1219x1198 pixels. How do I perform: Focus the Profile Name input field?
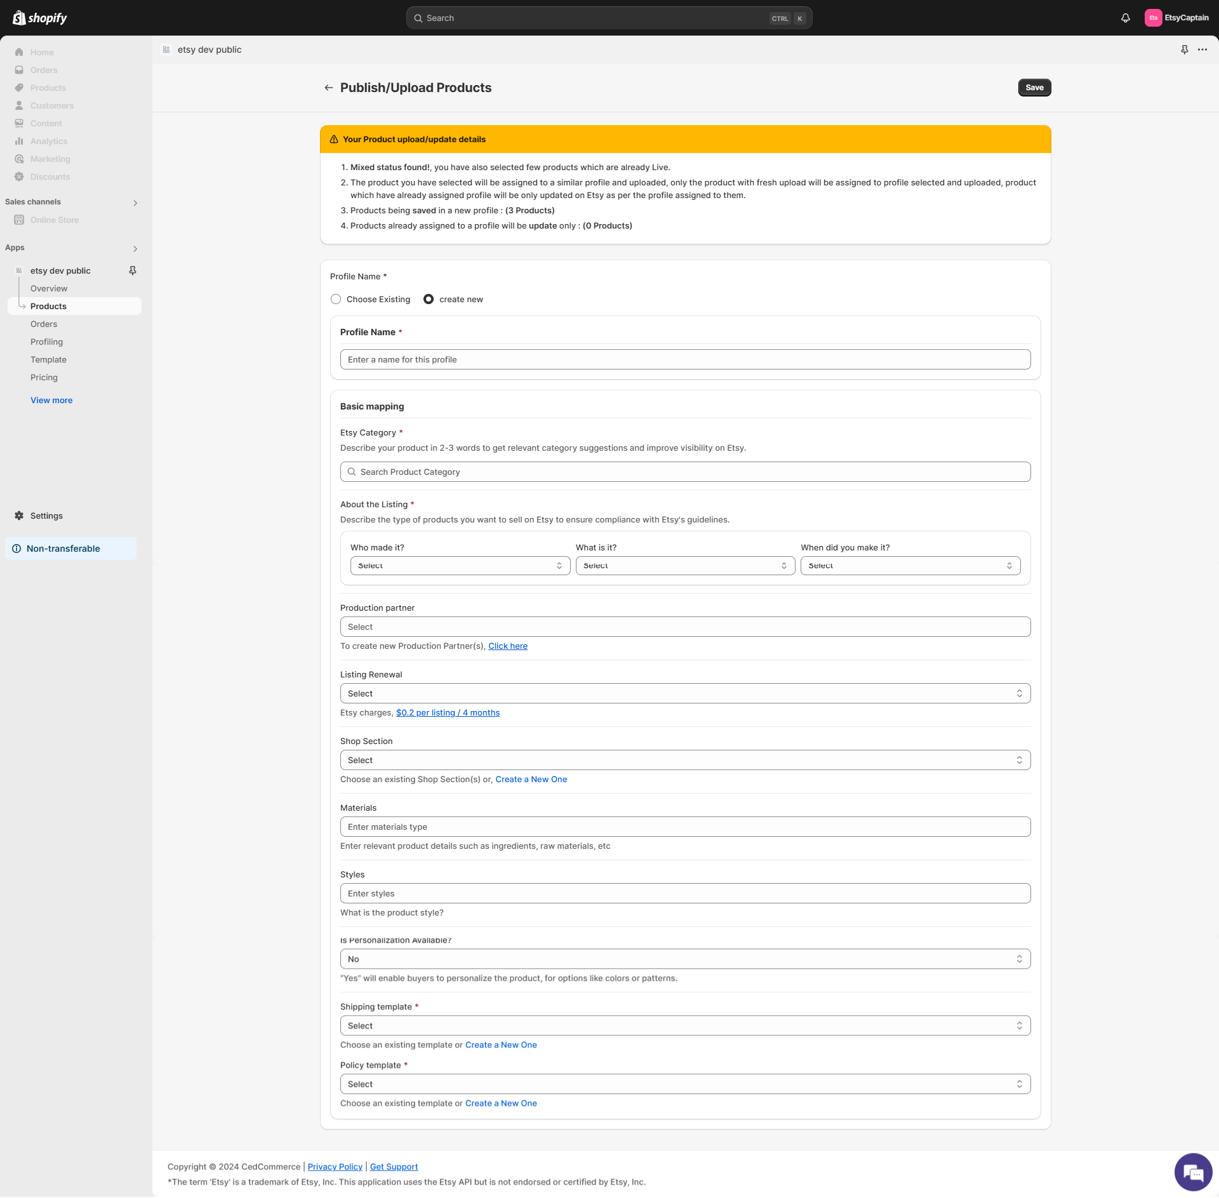point(685,359)
